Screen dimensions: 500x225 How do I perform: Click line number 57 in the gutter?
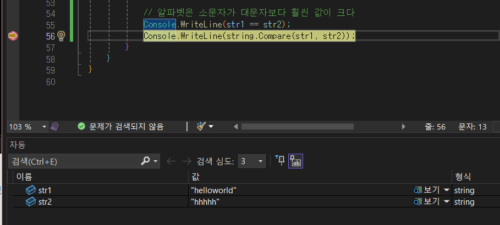coord(51,48)
